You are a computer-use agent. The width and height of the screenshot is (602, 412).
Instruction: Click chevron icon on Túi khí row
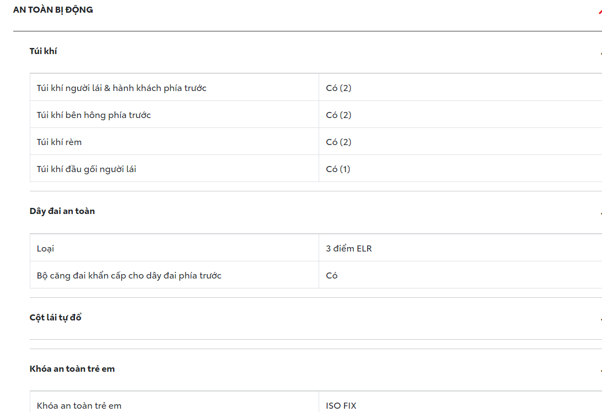600,53
